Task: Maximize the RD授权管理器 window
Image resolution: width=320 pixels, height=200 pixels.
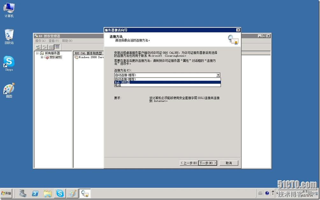Action: coord(264,36)
